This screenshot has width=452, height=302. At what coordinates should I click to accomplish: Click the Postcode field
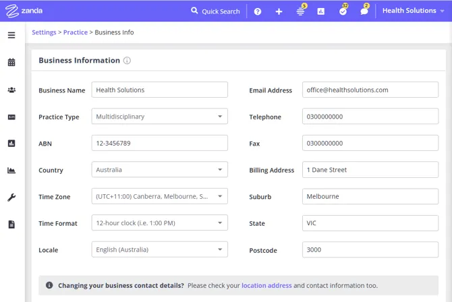pyautogui.click(x=370, y=249)
